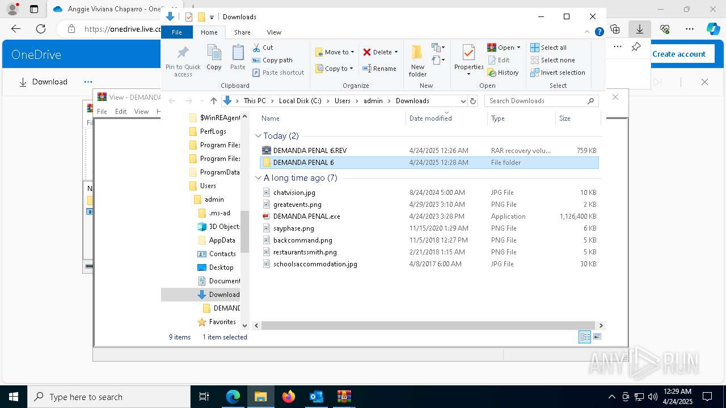Click Paste shortcut in ribbon

[278, 73]
